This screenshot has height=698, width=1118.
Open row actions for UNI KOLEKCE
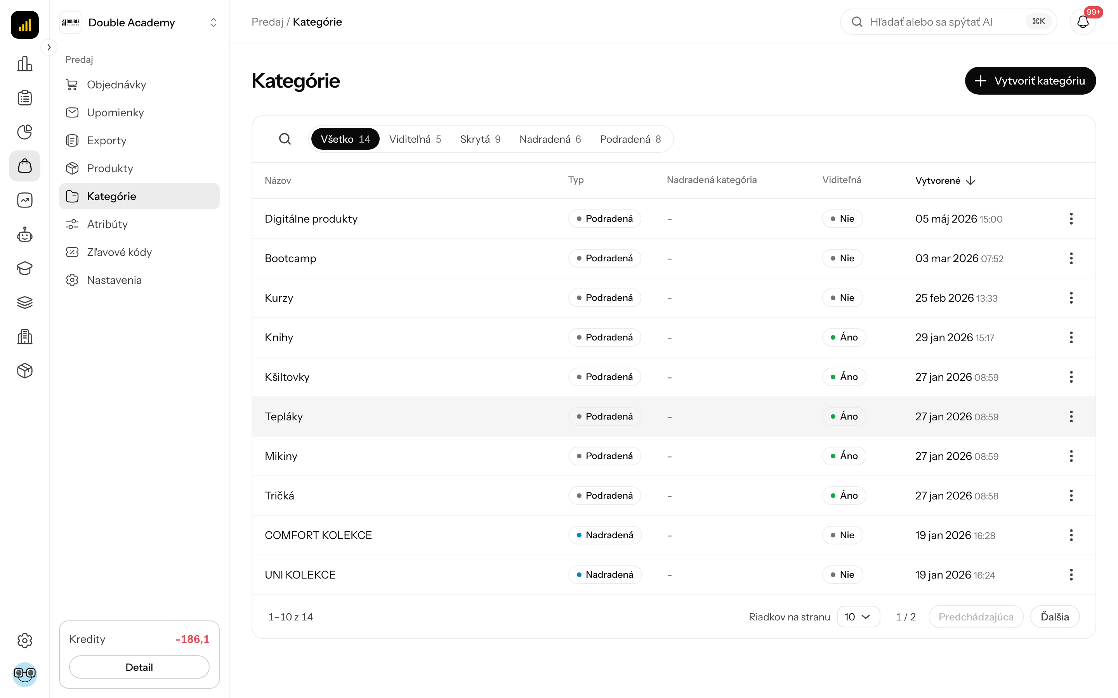tap(1071, 575)
